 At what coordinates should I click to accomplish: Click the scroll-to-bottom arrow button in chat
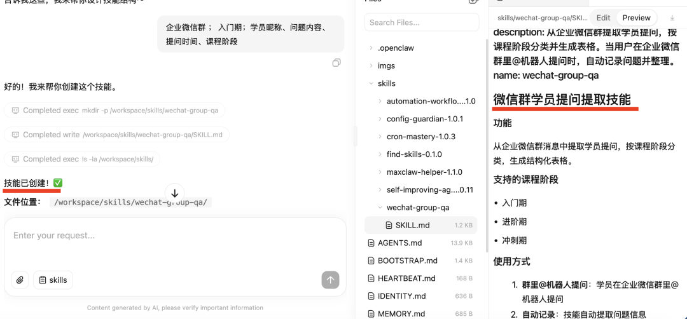click(174, 193)
